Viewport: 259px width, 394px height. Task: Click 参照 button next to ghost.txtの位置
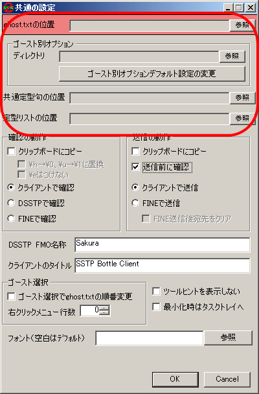242,25
